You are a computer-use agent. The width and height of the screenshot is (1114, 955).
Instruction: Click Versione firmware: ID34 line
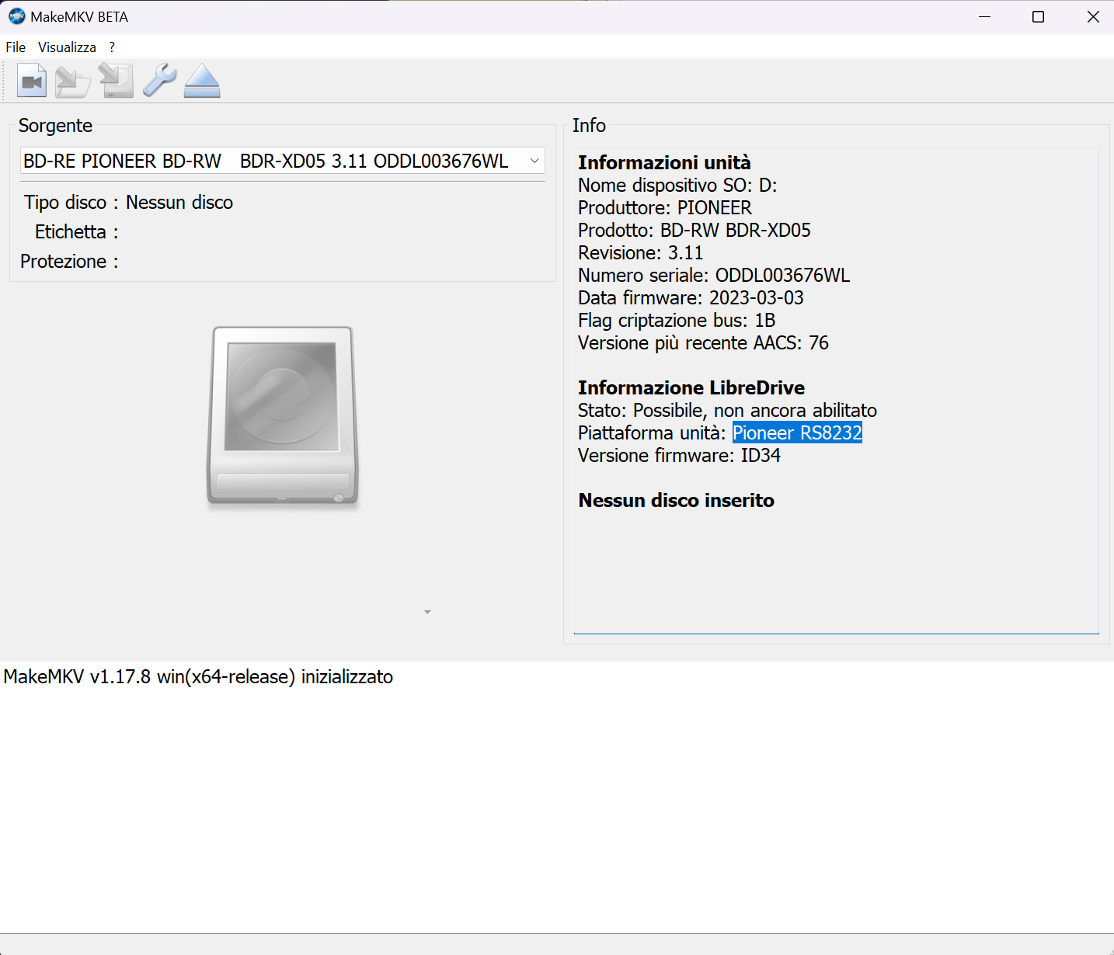coord(679,455)
